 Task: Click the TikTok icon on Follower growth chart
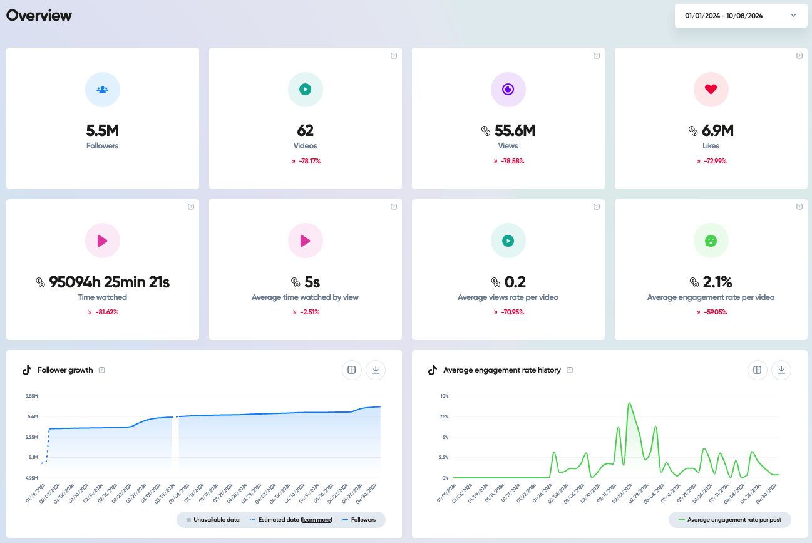pyautogui.click(x=26, y=370)
